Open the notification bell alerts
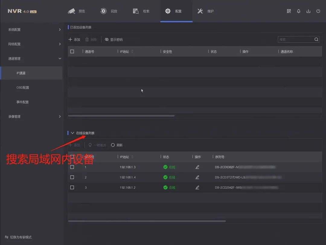This screenshot has width=326, height=245. [x=299, y=11]
